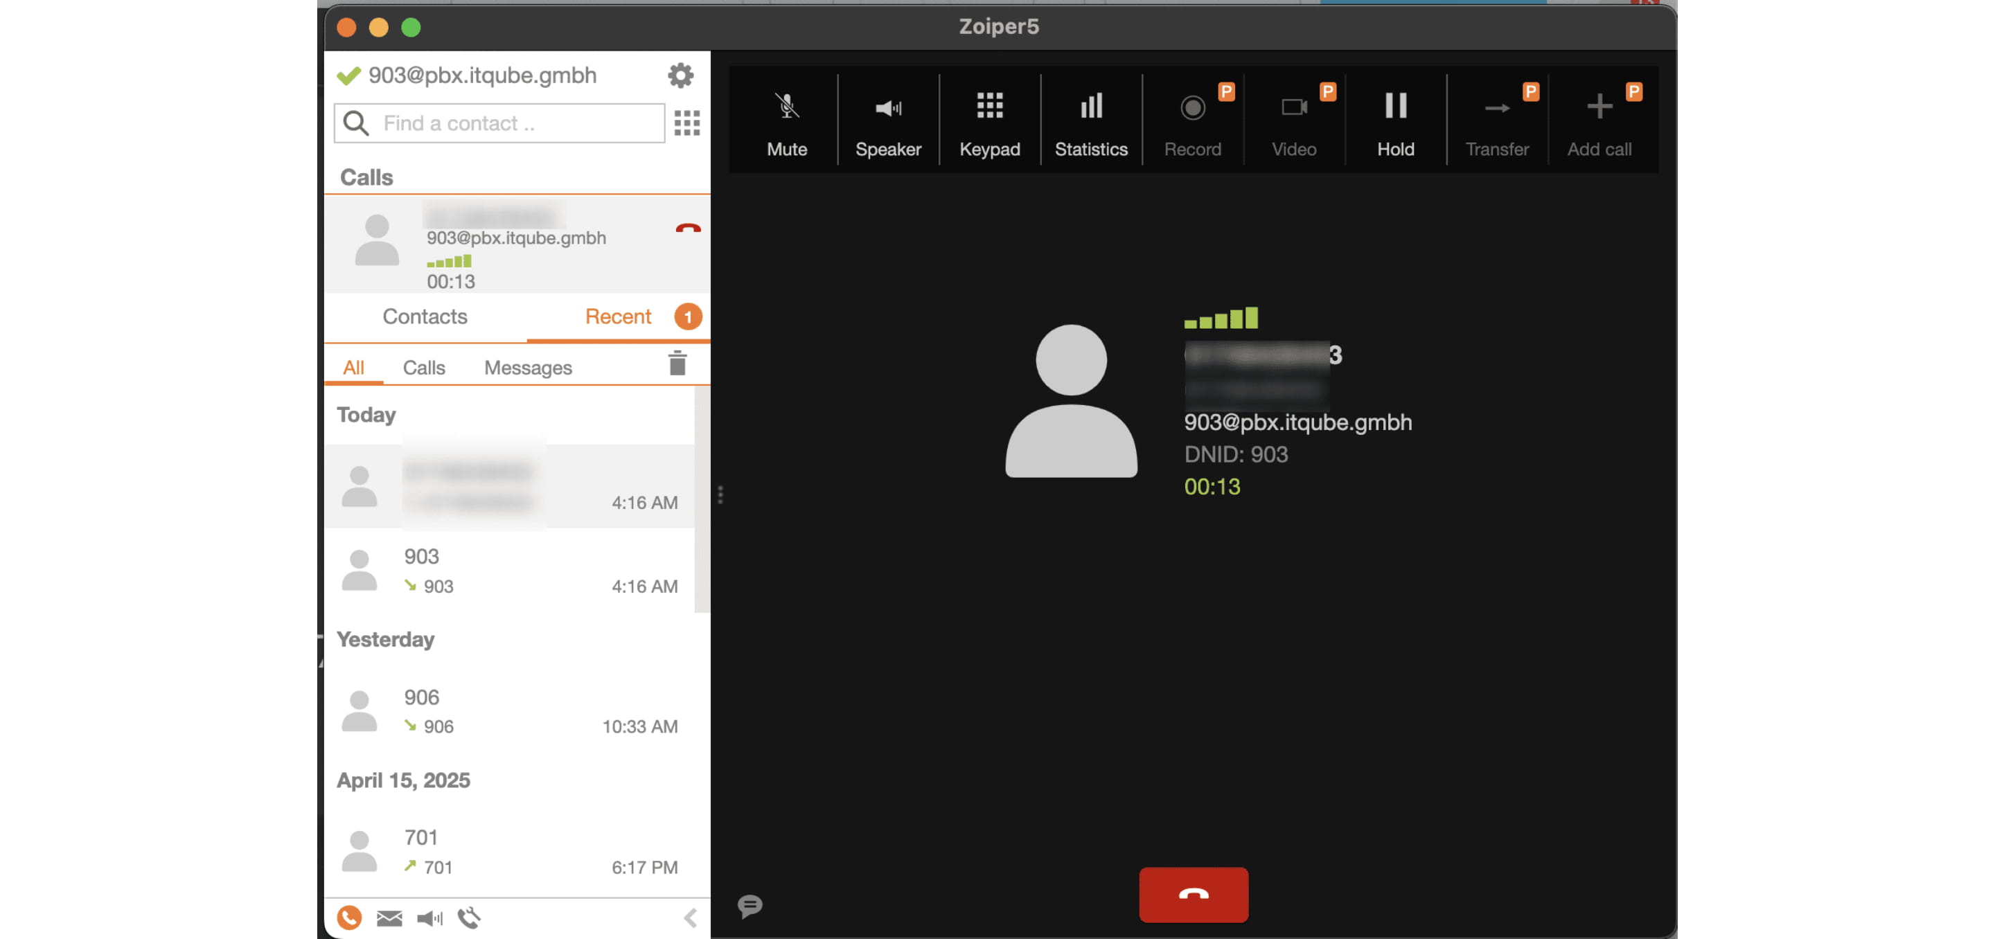This screenshot has width=1995, height=939.
Task: Click the Find a contact search field
Action: point(511,123)
